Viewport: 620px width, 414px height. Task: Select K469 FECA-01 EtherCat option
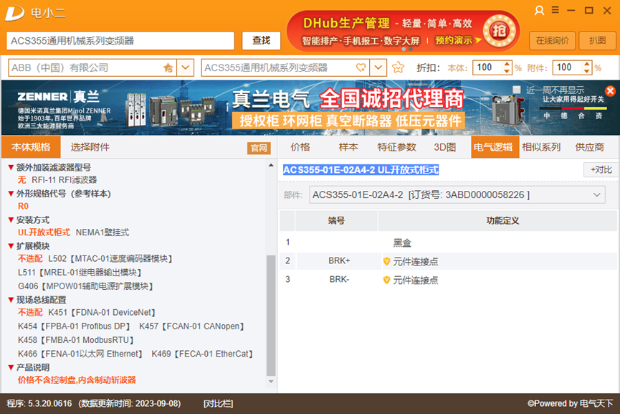(203, 354)
